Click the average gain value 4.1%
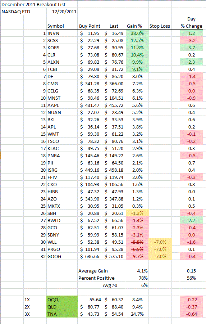206x324 pixels. pos(137,271)
